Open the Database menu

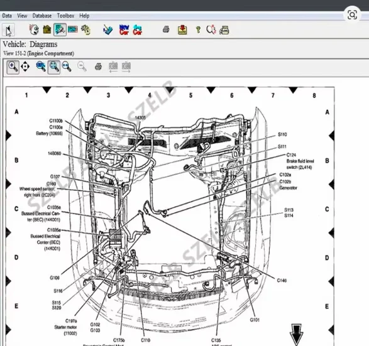click(x=42, y=16)
